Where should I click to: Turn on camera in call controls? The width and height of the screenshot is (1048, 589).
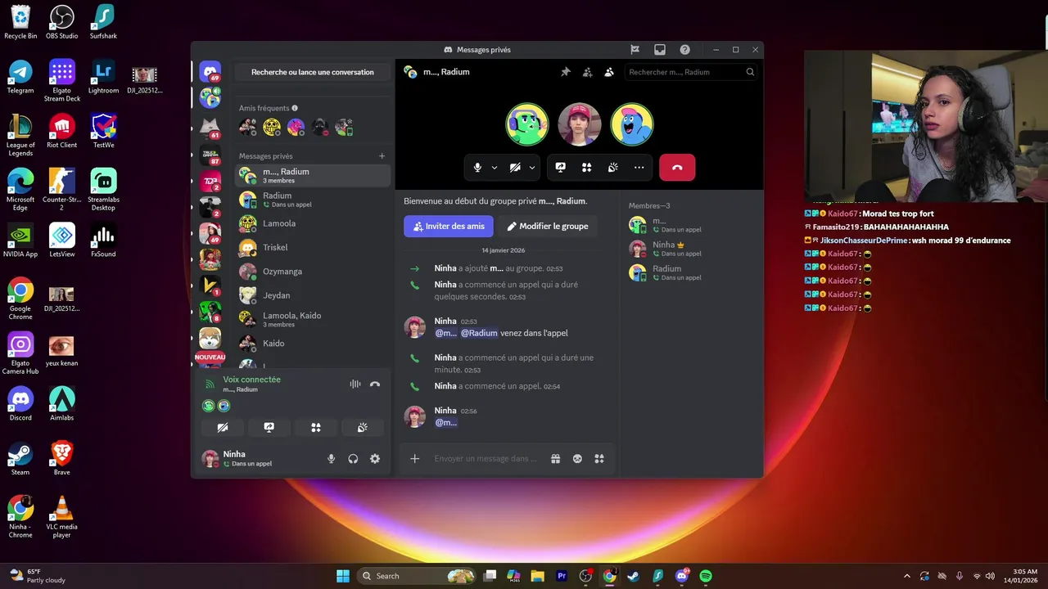tap(515, 167)
